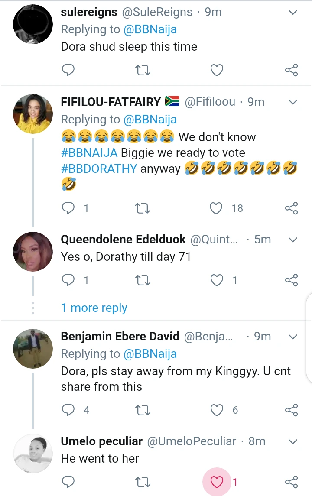Image resolution: width=312 pixels, height=496 pixels.
Task: Reply to sulereigns' tweet
Action: point(68,70)
